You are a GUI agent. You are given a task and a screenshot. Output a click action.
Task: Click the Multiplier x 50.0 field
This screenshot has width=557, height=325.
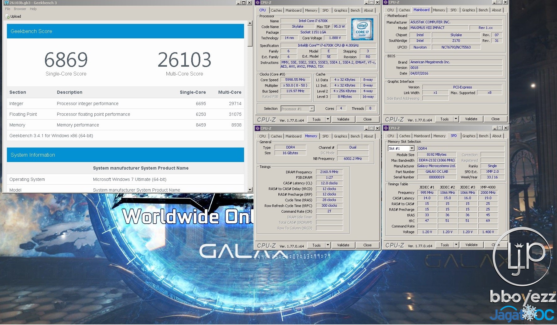[295, 86]
